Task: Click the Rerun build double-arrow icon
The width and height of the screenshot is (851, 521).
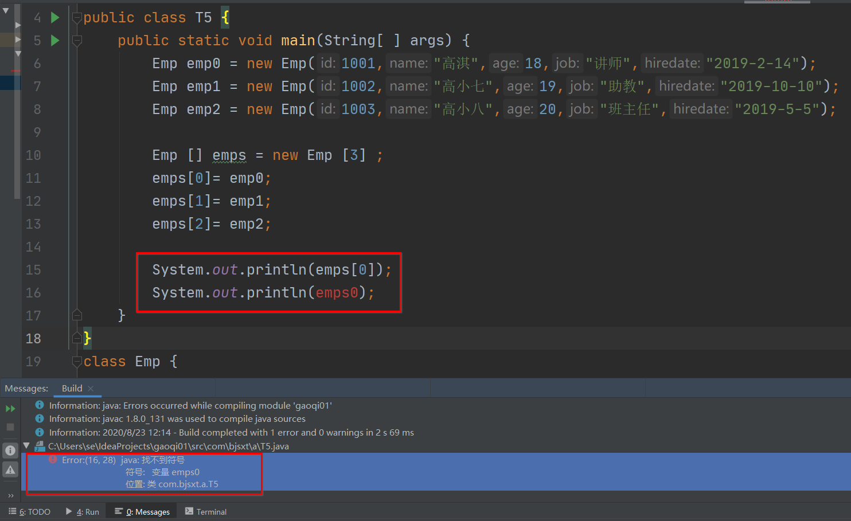Action: (10, 409)
